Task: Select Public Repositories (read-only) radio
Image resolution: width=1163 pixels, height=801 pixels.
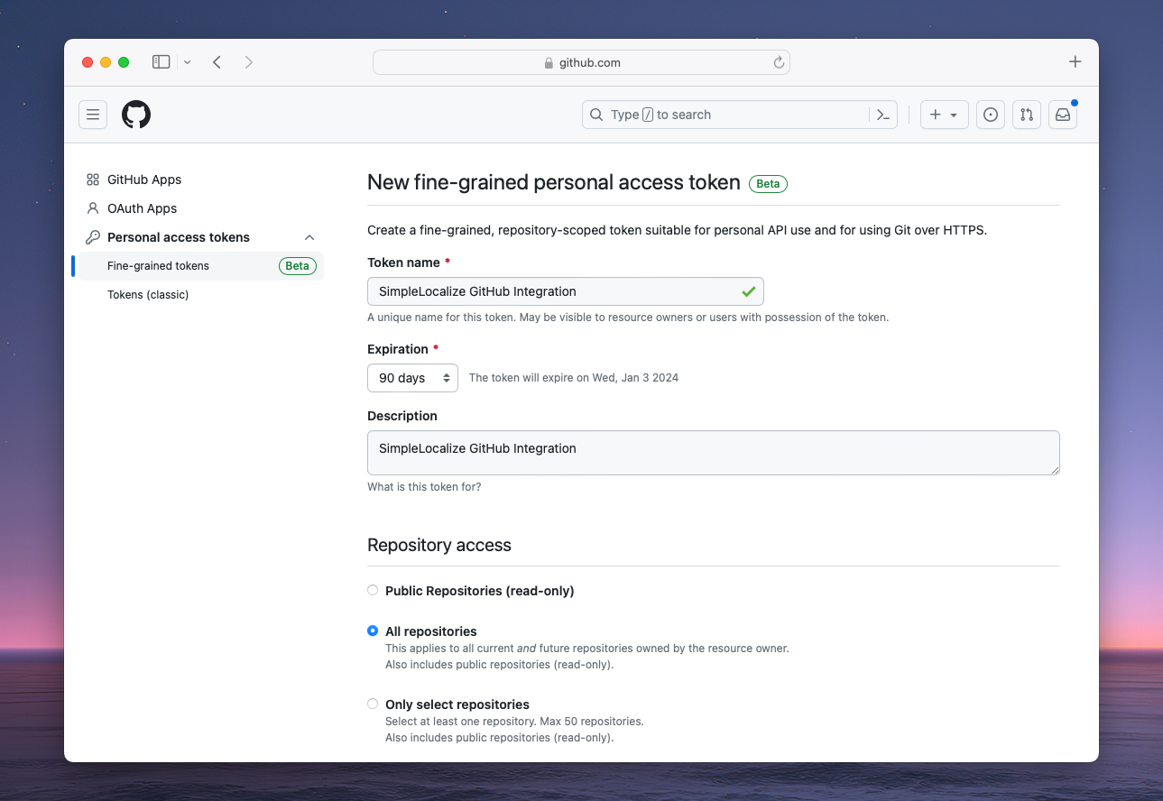Action: (x=373, y=591)
